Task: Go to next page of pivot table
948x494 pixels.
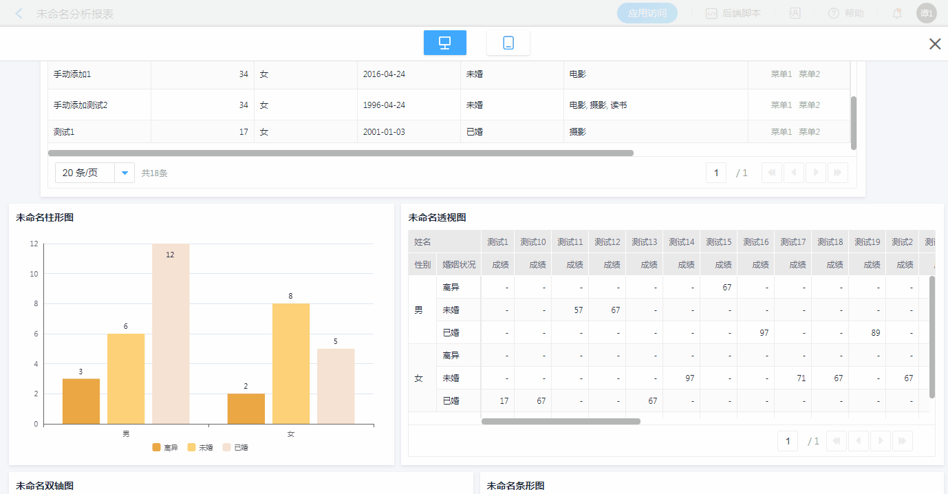Action: (880, 441)
